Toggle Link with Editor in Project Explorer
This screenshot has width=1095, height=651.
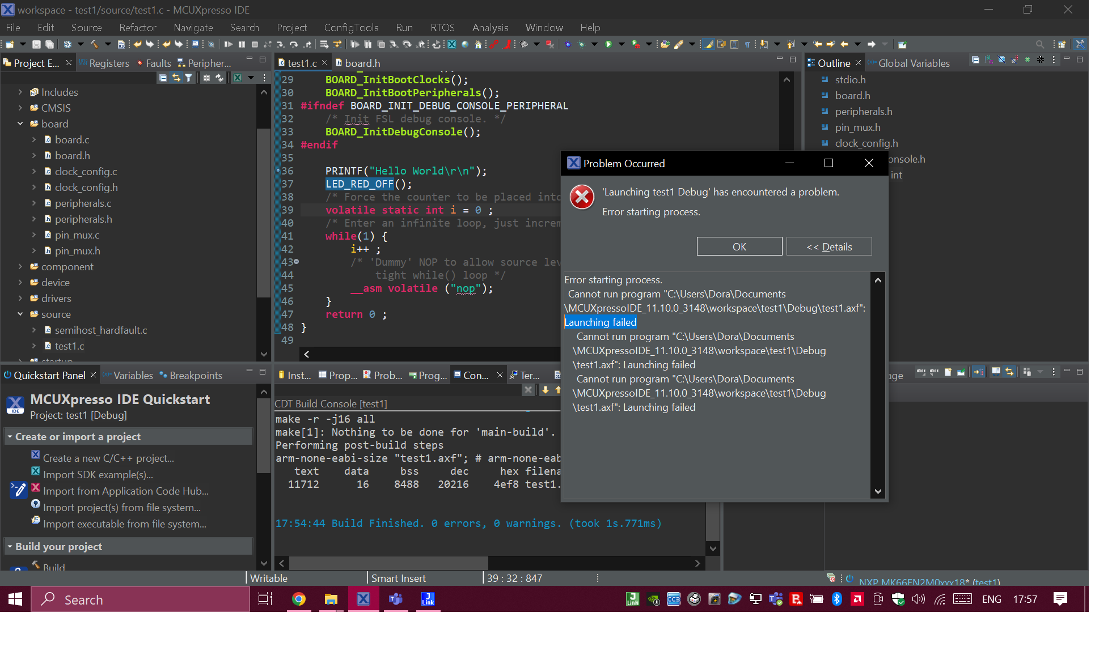pos(176,78)
